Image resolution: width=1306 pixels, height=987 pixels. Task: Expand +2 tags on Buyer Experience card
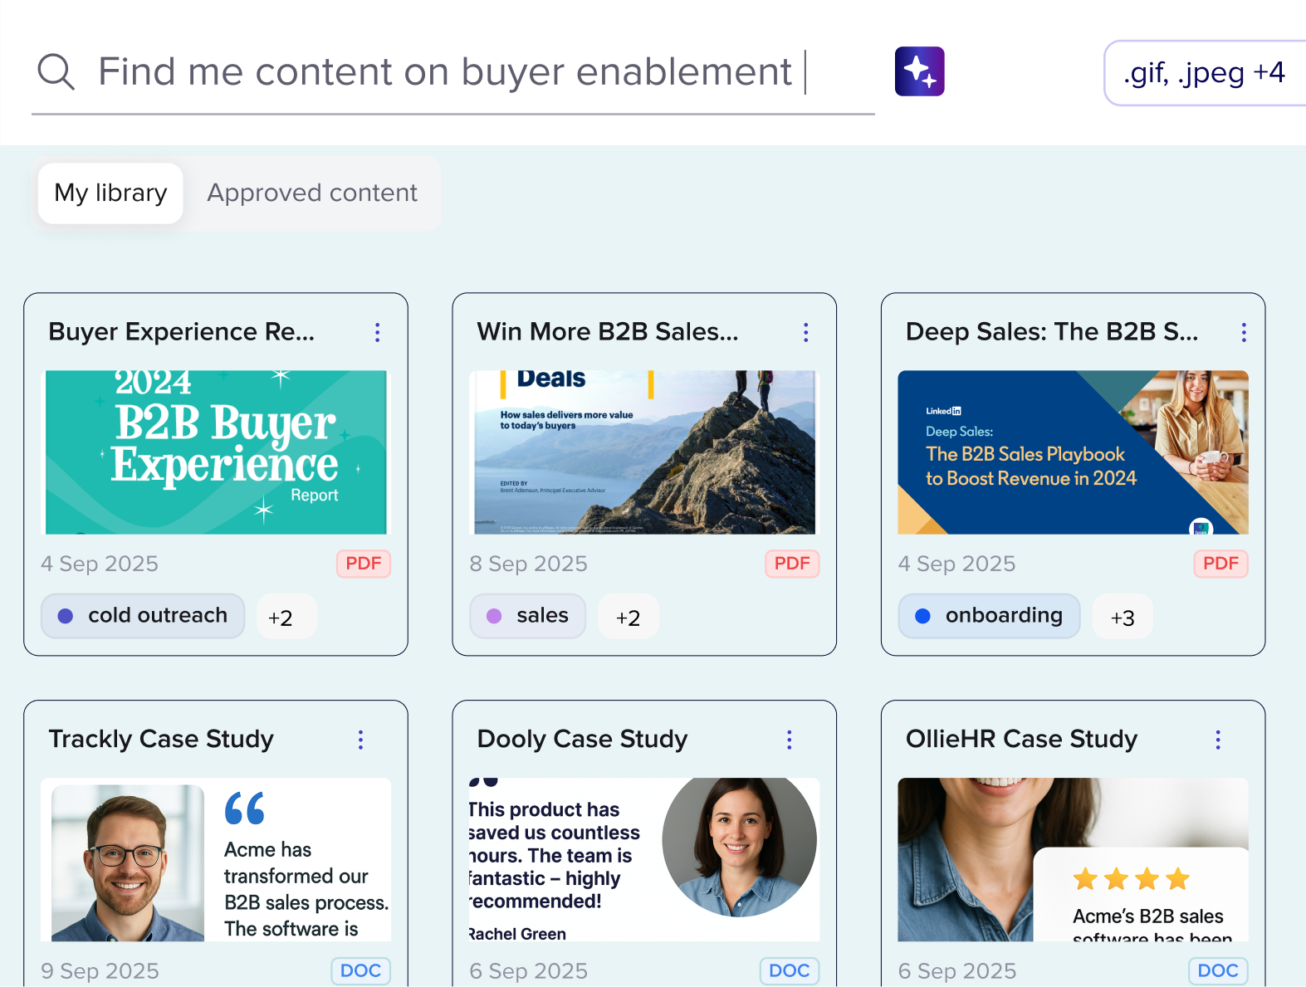pyautogui.click(x=286, y=617)
